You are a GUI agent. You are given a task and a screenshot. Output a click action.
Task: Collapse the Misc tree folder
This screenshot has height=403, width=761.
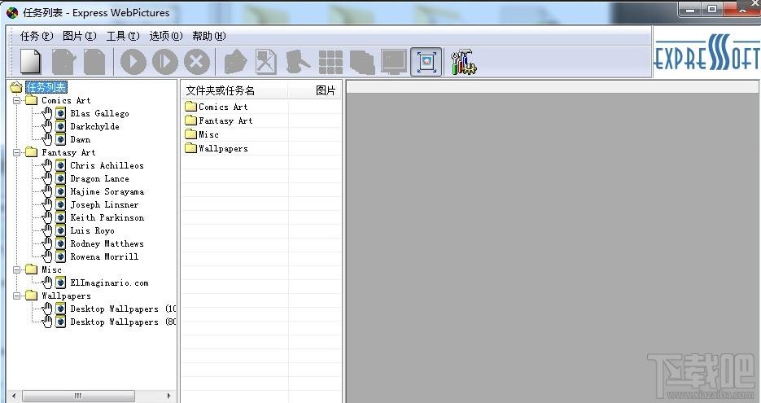point(17,269)
